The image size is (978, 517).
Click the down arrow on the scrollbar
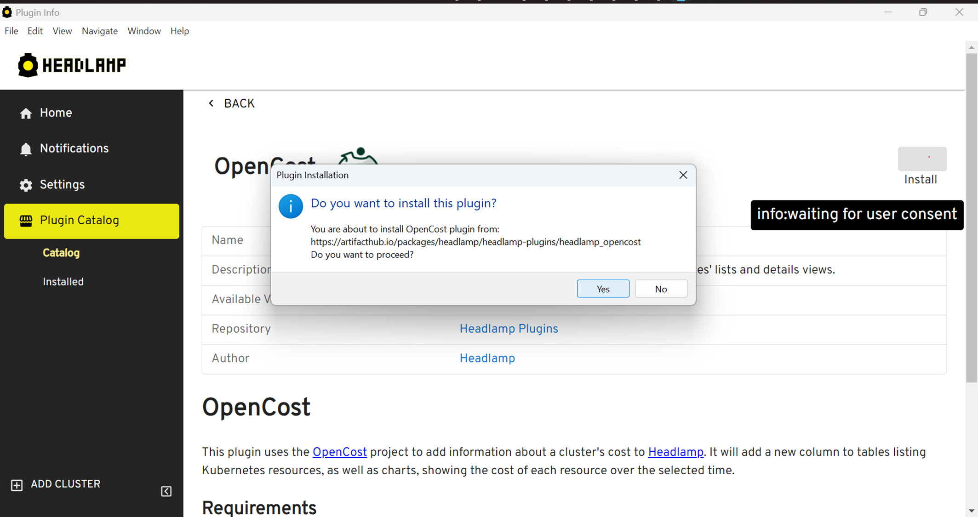(x=971, y=510)
